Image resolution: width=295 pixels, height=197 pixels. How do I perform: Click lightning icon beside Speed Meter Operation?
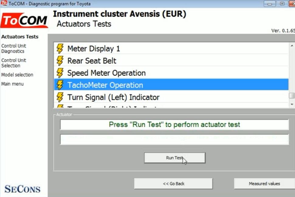[60, 73]
